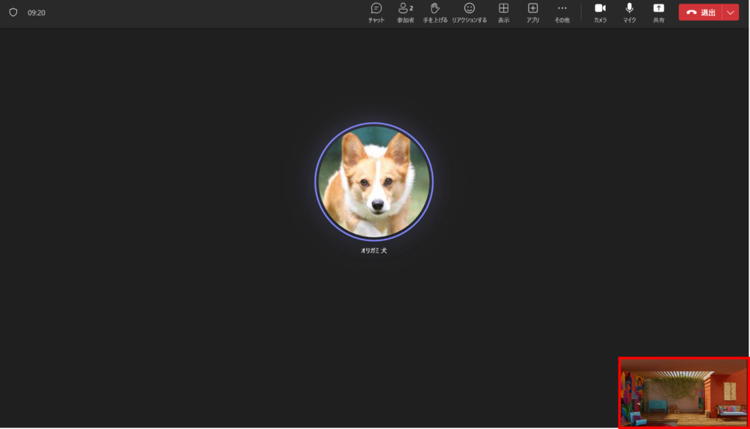Click the participant count badge 2
Image resolution: width=750 pixels, height=429 pixels.
tap(412, 8)
